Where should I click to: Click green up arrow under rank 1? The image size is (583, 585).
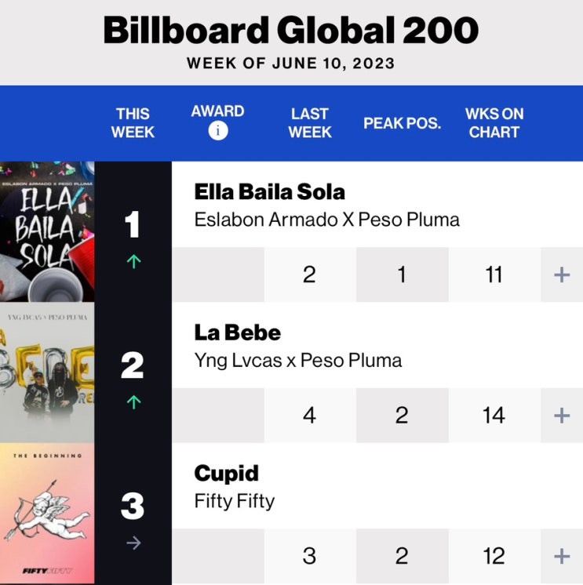[133, 262]
